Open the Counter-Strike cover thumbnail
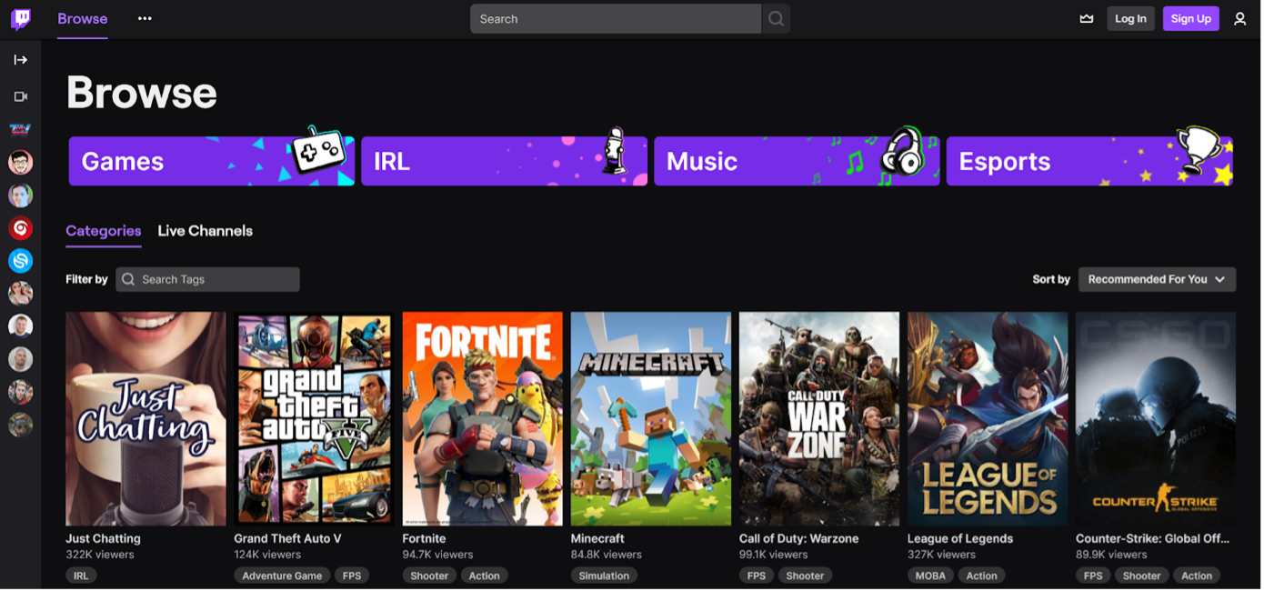1264x591 pixels. point(1156,419)
